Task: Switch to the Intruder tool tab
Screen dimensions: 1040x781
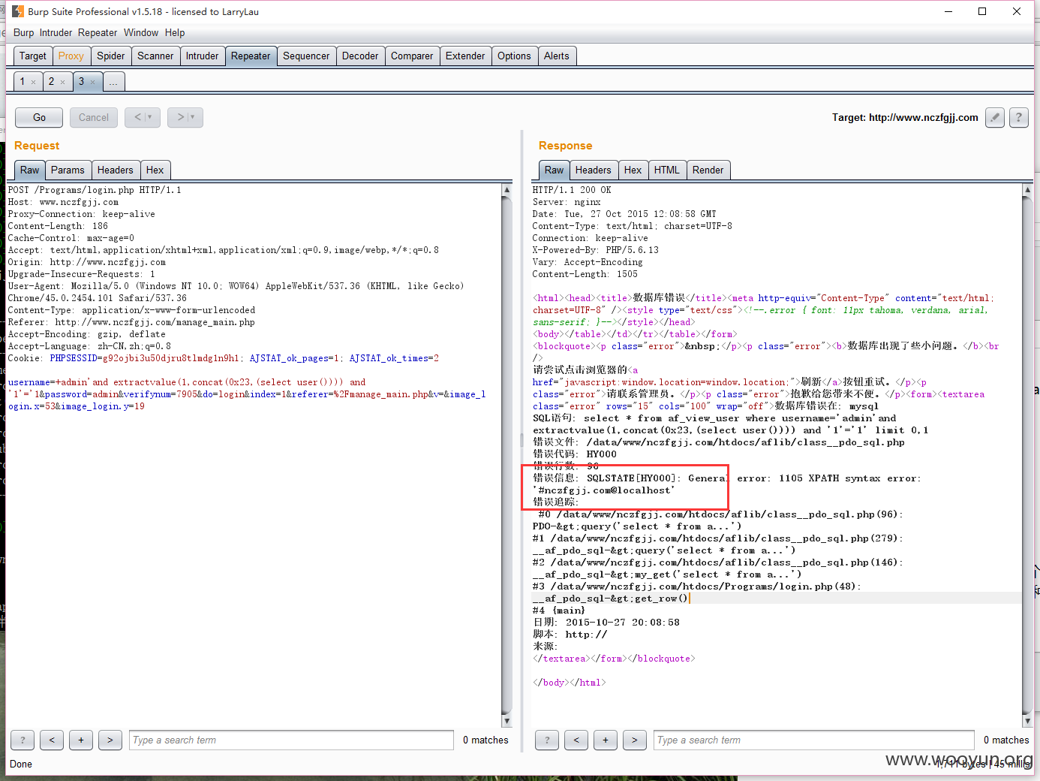Action: coord(203,56)
